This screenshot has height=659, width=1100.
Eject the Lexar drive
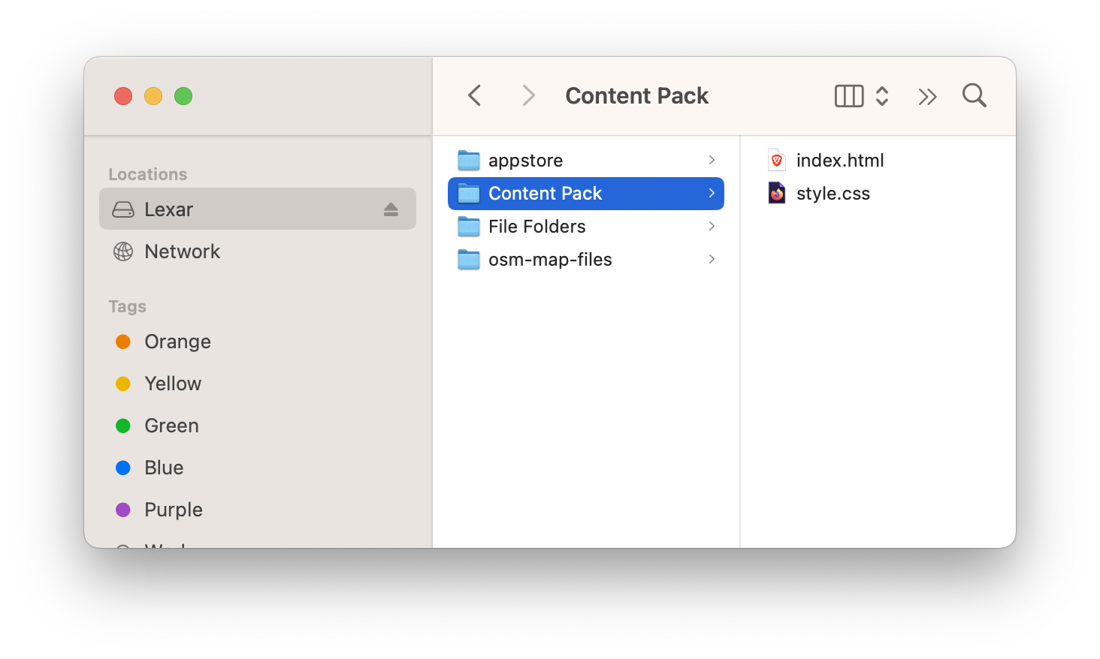pyautogui.click(x=391, y=209)
